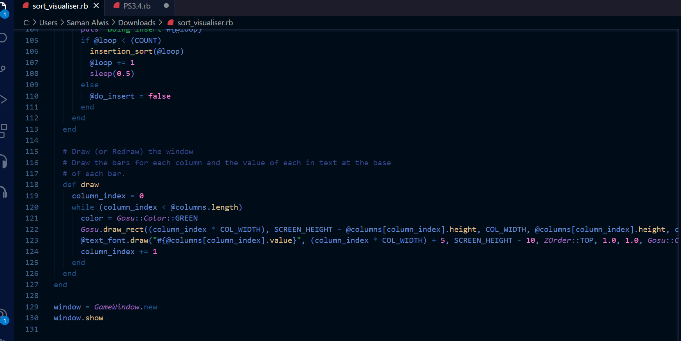Open the Source Control view
The width and height of the screenshot is (681, 341).
3,69
